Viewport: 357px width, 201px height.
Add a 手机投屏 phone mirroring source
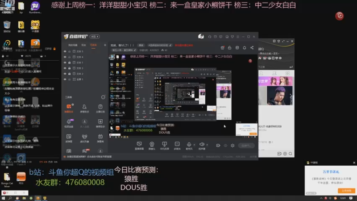[164, 146]
